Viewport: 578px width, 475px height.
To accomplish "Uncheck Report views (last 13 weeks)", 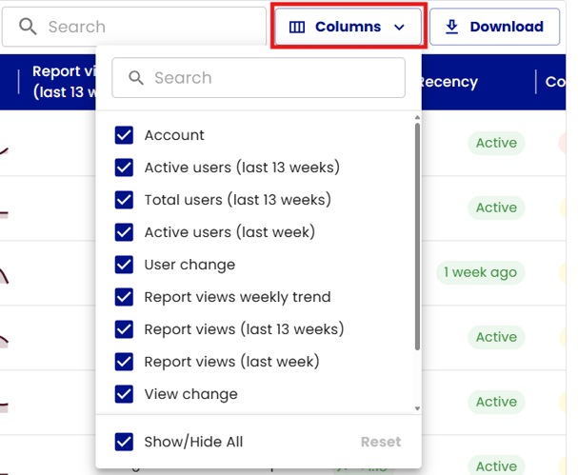I will point(124,329).
